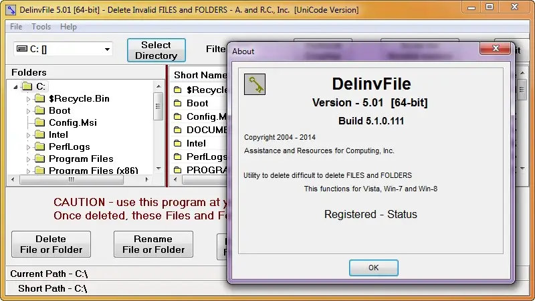535x301 pixels.
Task: Click Folders tree horizontal scrollbar thumb
Action: tap(72, 179)
